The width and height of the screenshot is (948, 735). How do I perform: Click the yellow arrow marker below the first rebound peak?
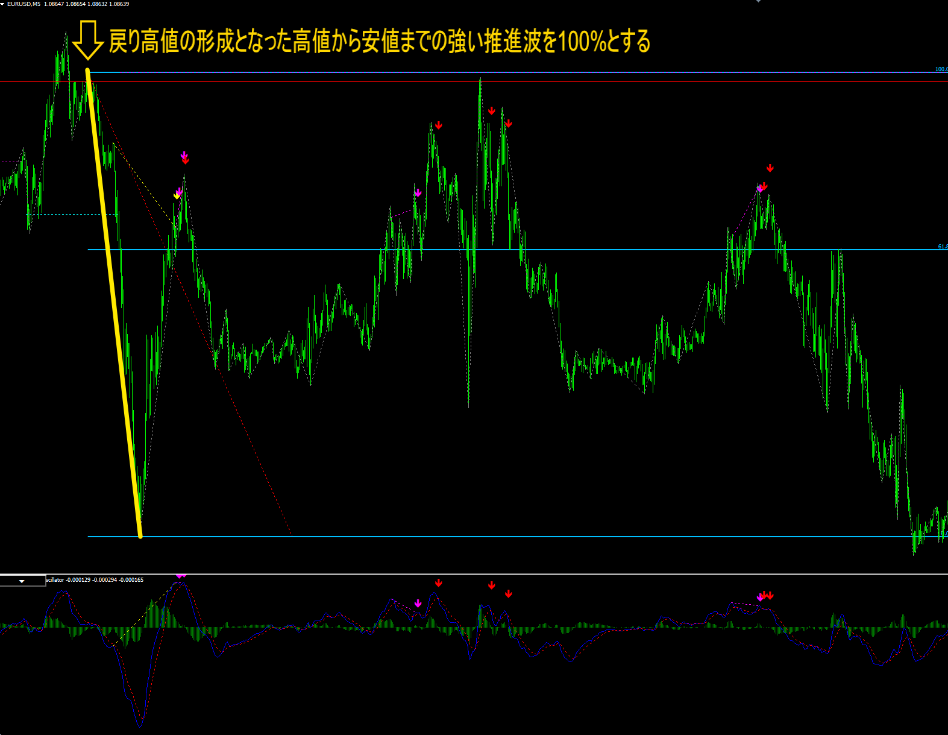pyautogui.click(x=177, y=196)
